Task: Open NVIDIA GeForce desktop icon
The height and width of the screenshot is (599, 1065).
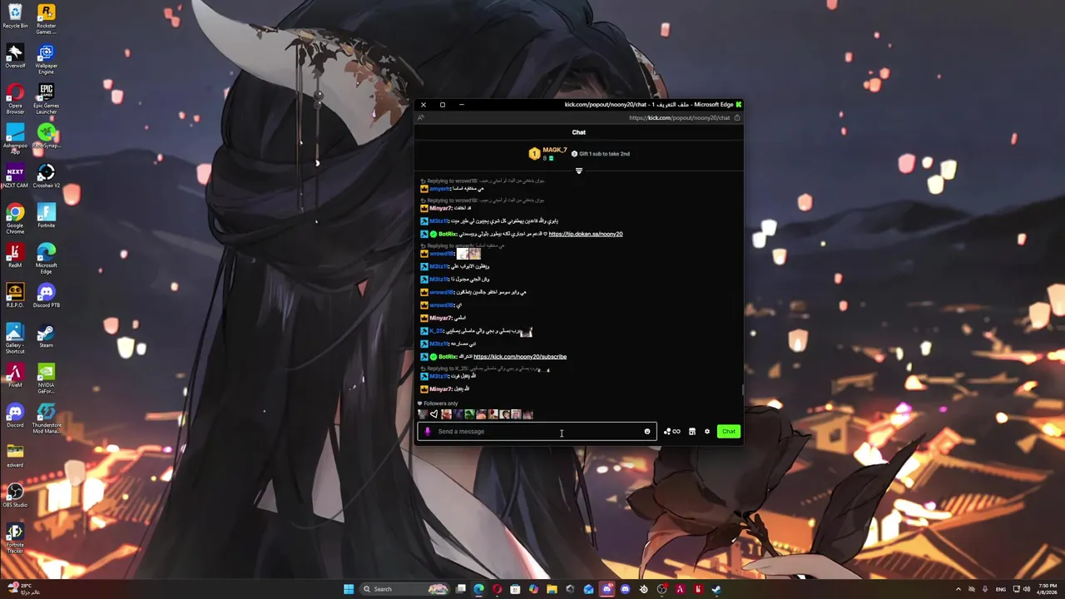Action: tap(46, 379)
